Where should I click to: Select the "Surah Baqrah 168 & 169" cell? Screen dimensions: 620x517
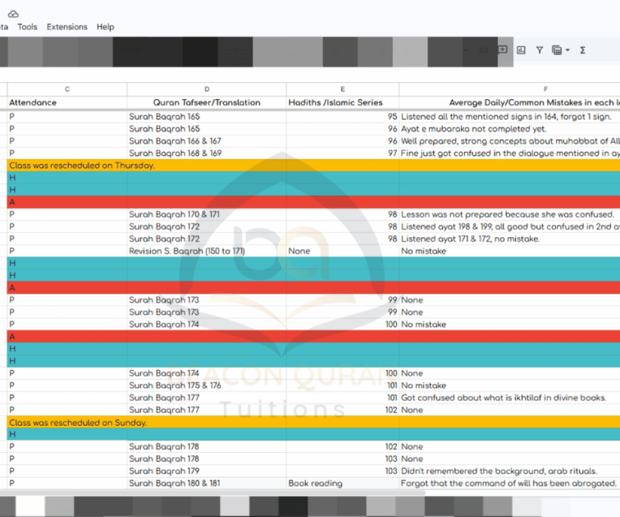pos(207,153)
